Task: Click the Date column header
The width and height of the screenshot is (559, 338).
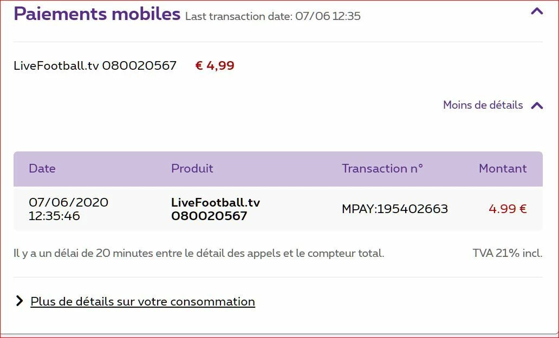Action: (42, 169)
